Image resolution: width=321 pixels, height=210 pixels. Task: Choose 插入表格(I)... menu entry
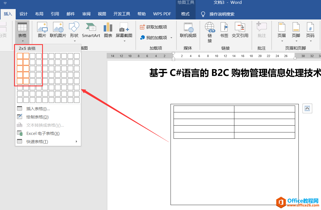click(48, 109)
